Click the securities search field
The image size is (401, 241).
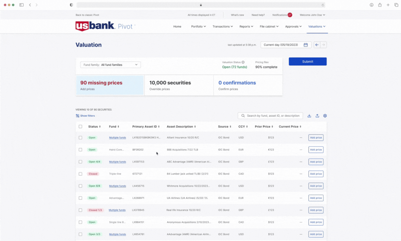tap(270, 116)
